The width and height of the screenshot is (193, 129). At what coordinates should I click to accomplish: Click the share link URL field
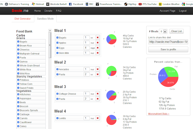[168, 42]
